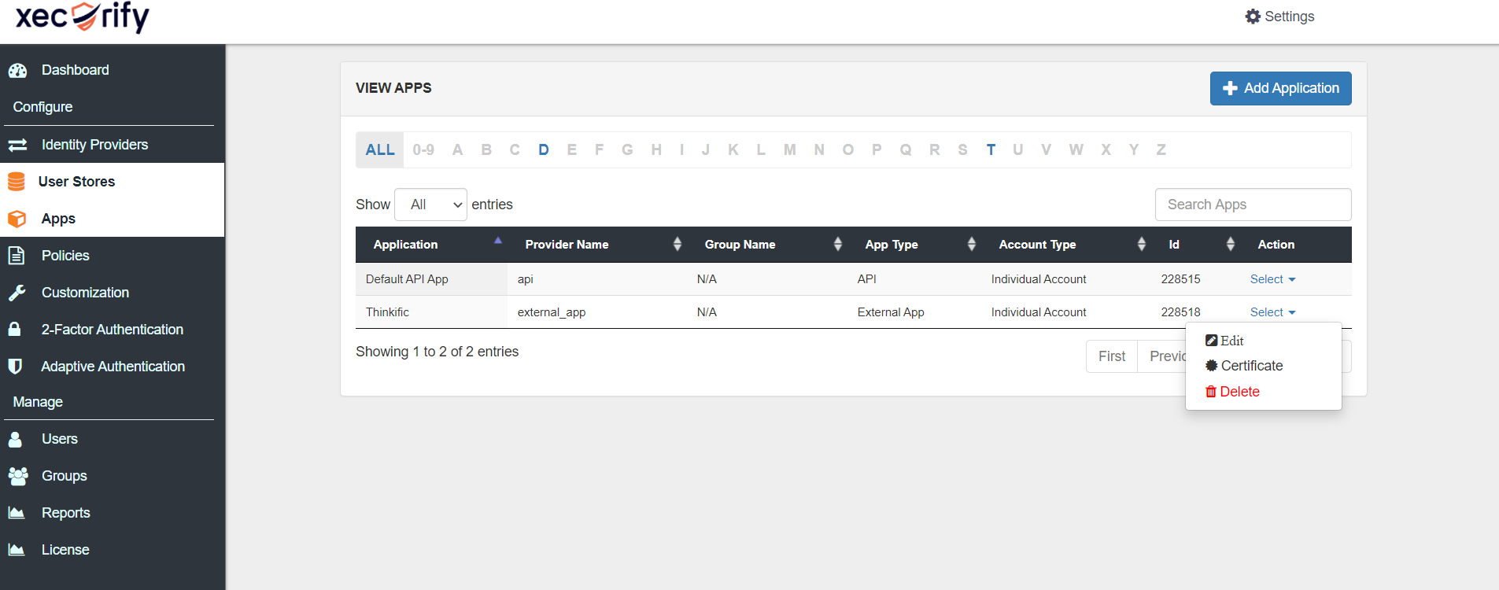Choose Delete from the action menu

pyautogui.click(x=1232, y=392)
